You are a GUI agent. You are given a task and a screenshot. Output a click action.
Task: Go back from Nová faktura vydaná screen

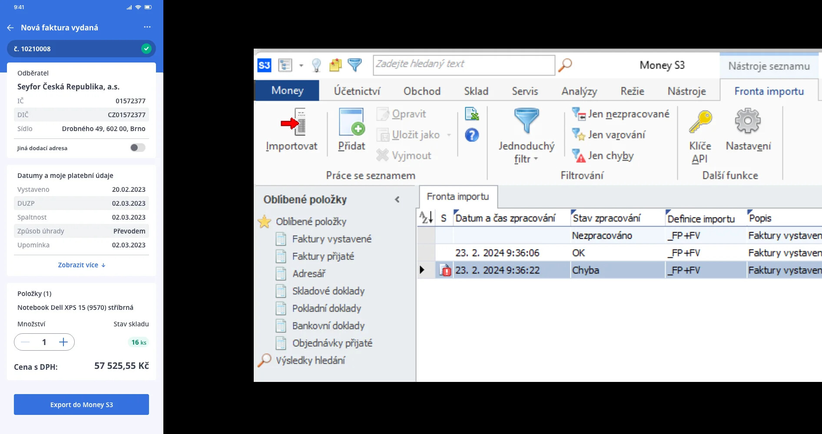tap(10, 28)
